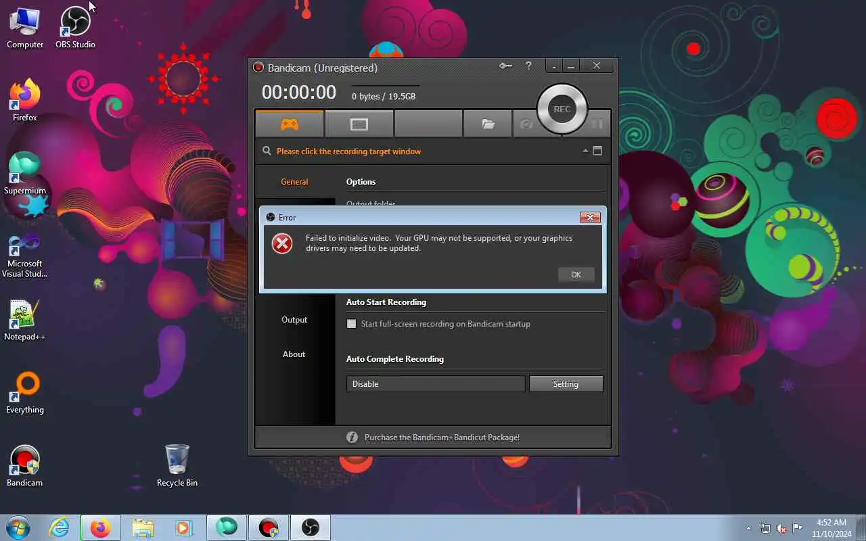866x541 pixels.
Task: Open the output folder icon tab
Action: click(488, 124)
